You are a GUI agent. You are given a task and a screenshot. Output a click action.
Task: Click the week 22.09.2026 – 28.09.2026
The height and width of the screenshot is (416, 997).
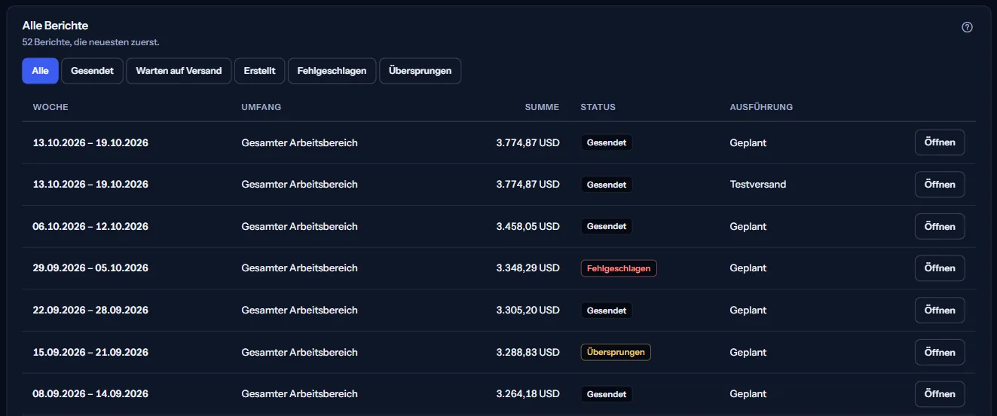tap(90, 310)
